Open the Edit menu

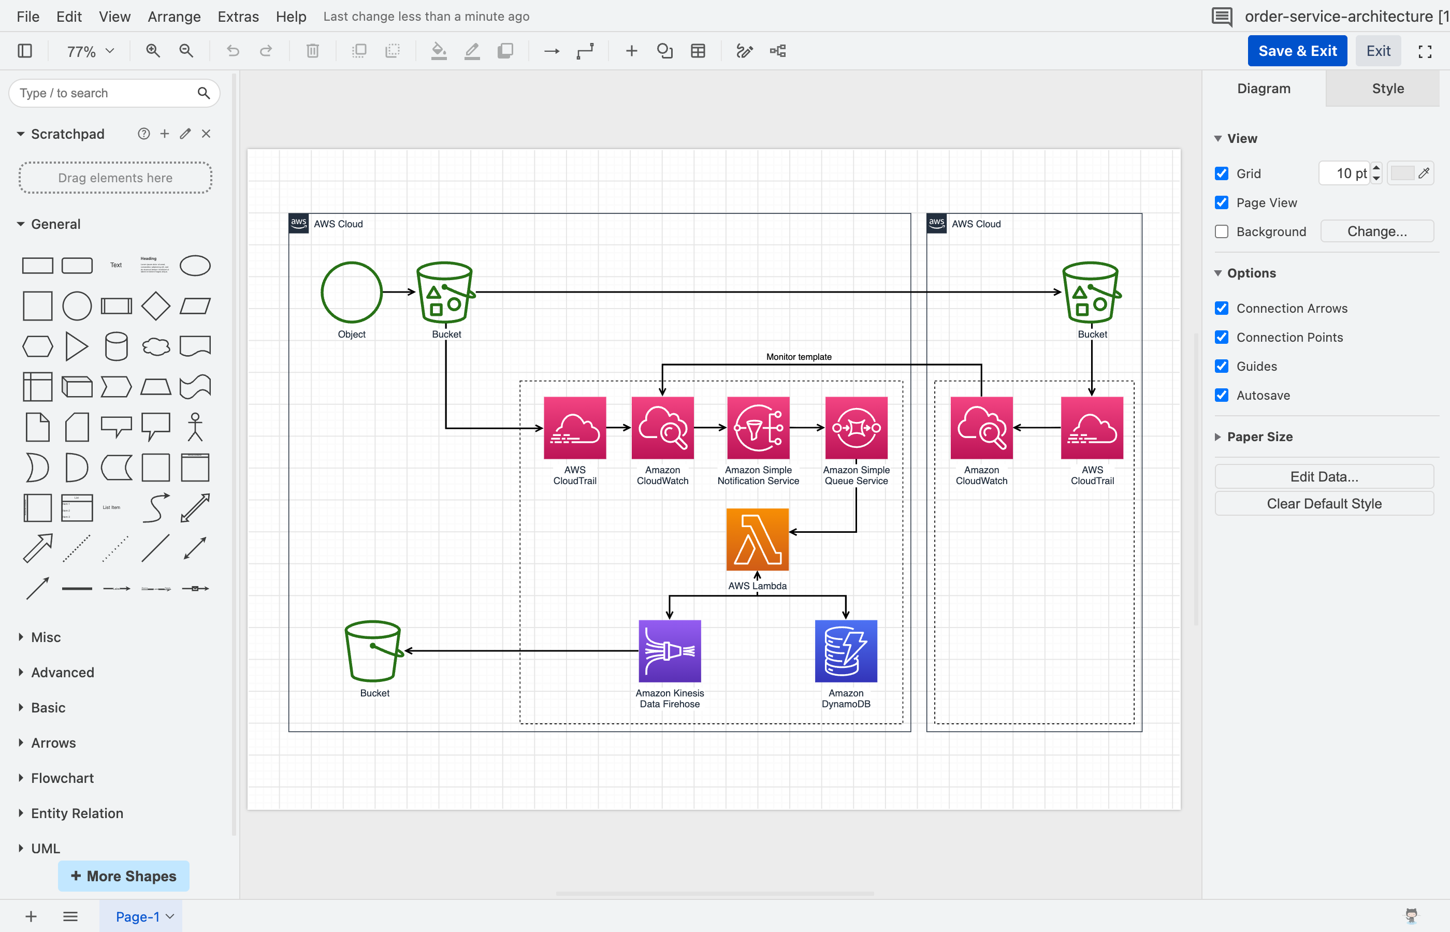pyautogui.click(x=69, y=17)
